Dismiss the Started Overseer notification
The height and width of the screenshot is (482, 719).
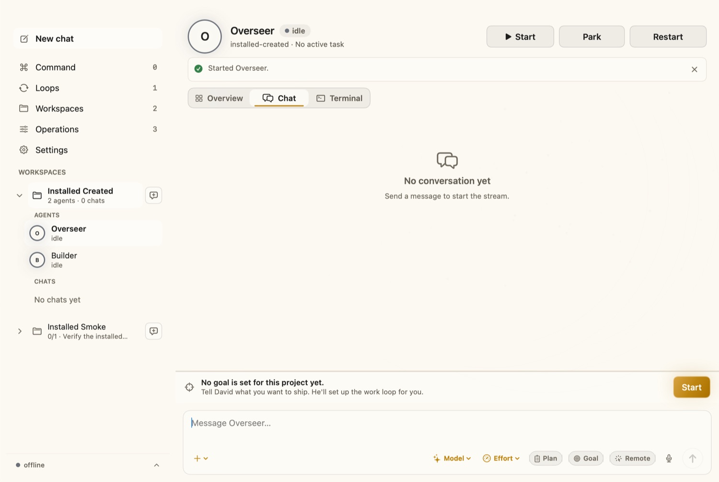tap(694, 69)
